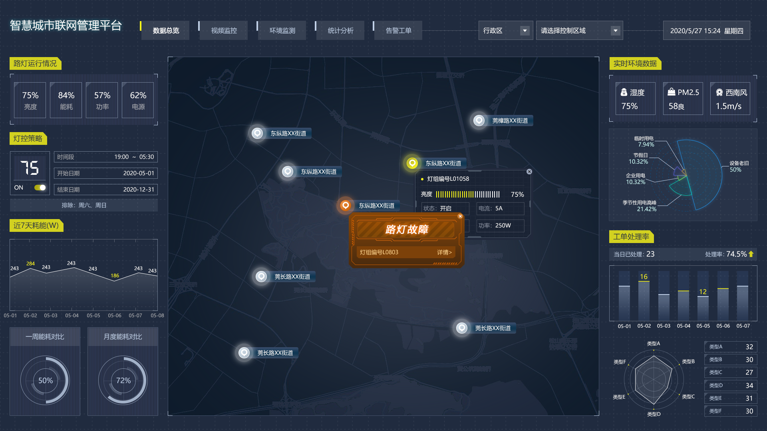This screenshot has height=431, width=767.
Task: Close the 路灯故障 alert popup
Action: (x=460, y=216)
